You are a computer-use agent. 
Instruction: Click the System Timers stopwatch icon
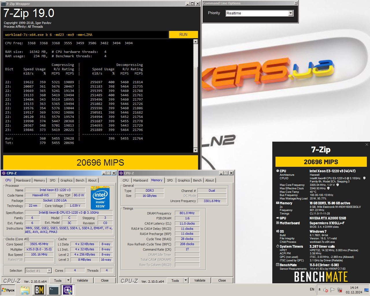[277, 246]
